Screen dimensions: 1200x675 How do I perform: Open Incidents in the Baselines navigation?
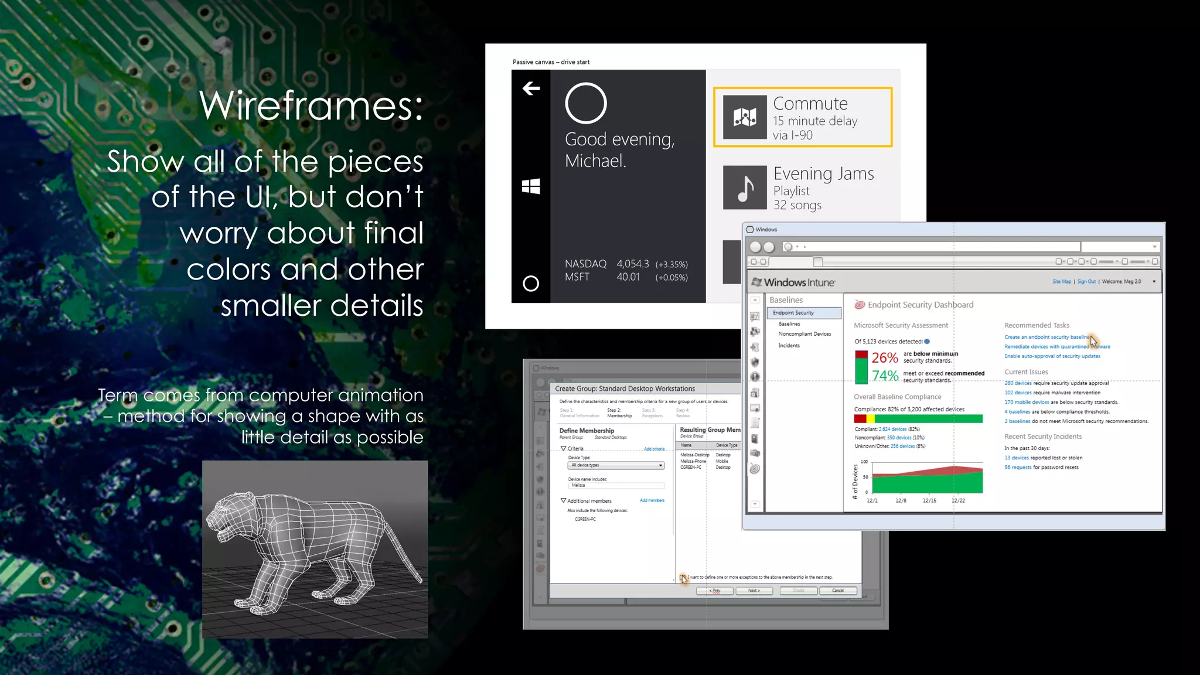tap(789, 346)
